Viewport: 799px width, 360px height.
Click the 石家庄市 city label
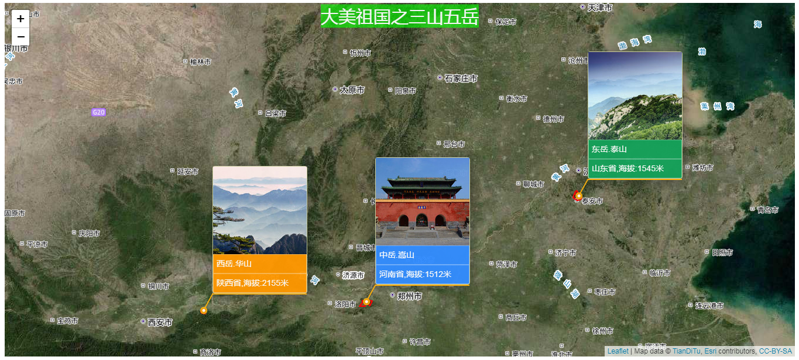pos(461,78)
